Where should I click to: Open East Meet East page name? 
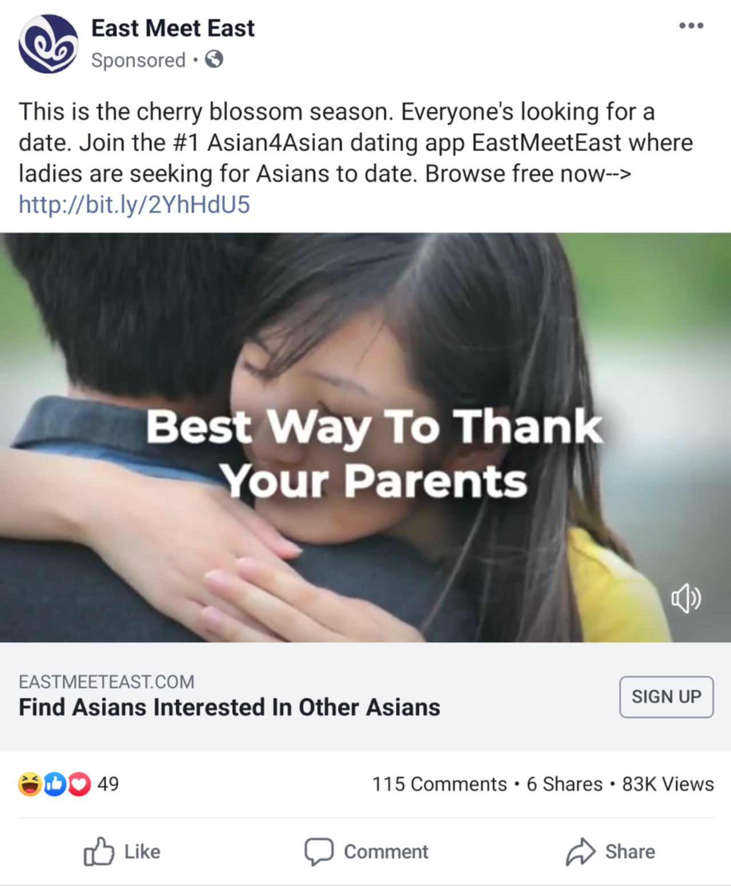point(173,28)
